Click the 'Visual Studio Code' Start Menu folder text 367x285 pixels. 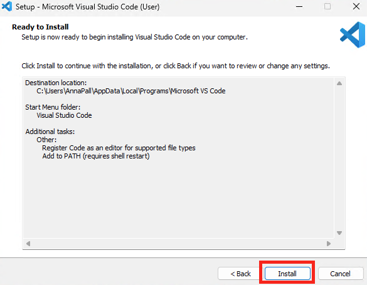[x=64, y=115]
